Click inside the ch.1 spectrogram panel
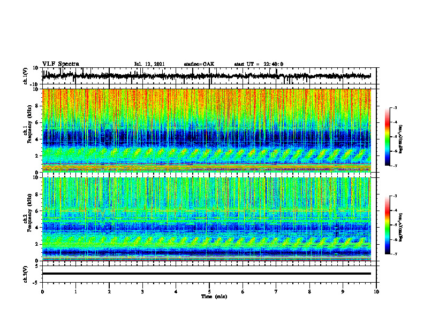Viewport: 424px width, 327px height. click(207, 130)
